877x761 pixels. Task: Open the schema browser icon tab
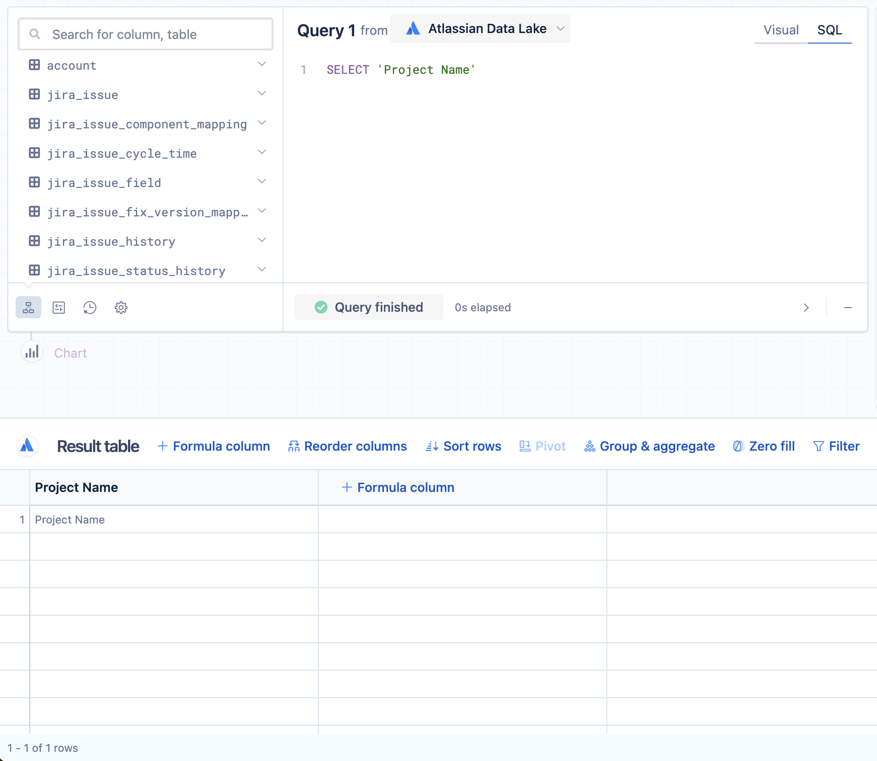(x=28, y=307)
